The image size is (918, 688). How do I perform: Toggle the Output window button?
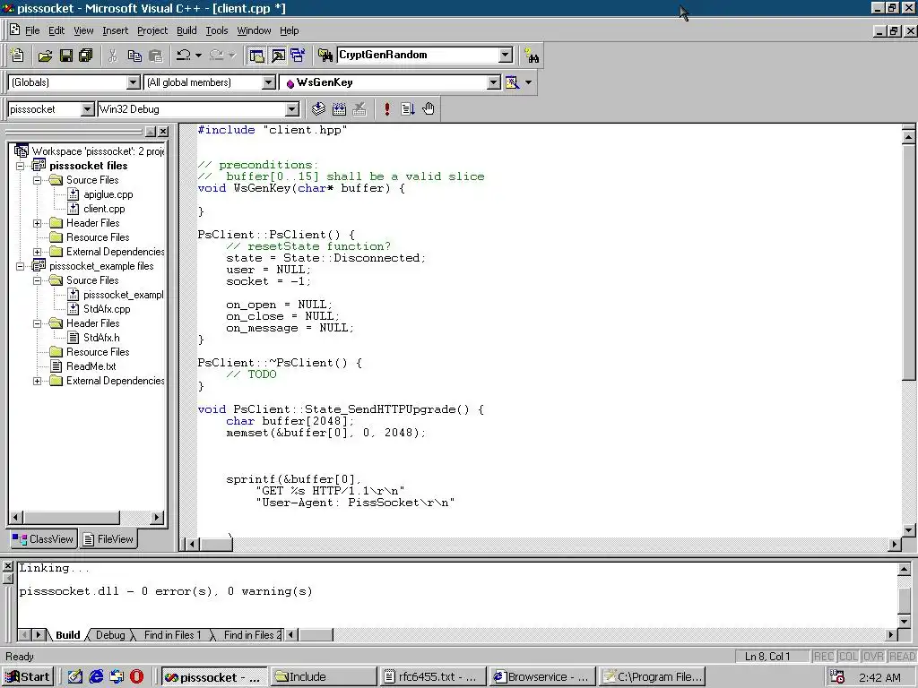tap(278, 55)
